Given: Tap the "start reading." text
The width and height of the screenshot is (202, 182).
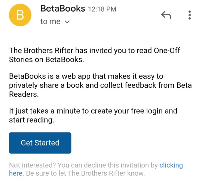Looking at the screenshot, I should tap(31, 120).
